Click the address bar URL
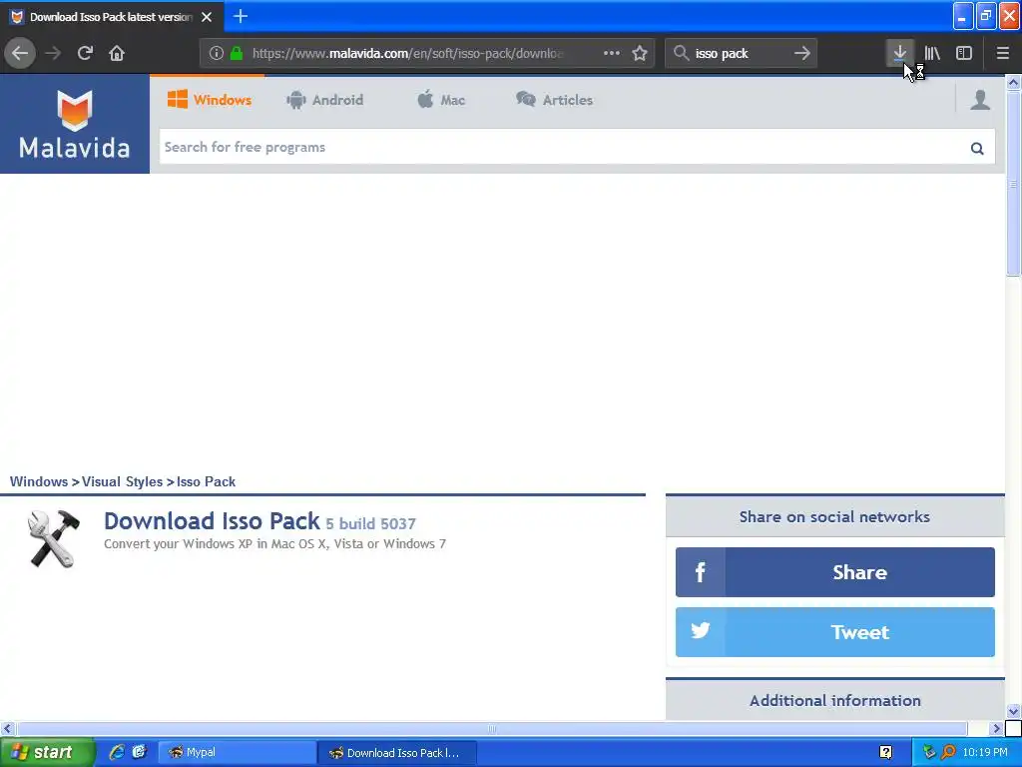 coord(407,54)
